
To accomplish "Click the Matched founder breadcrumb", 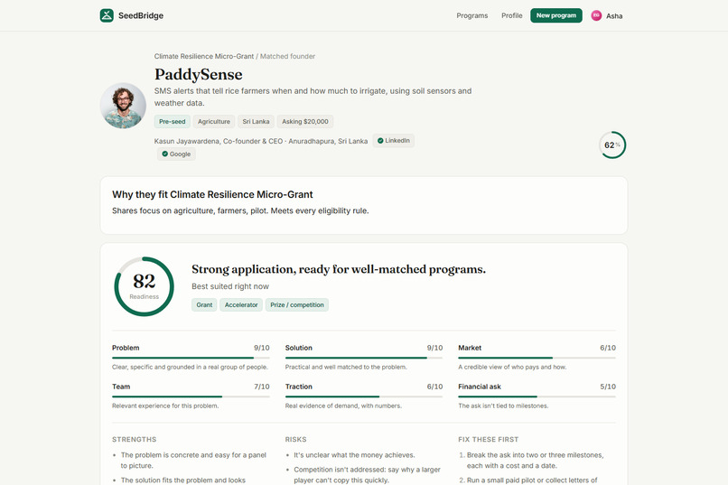I will (287, 56).
